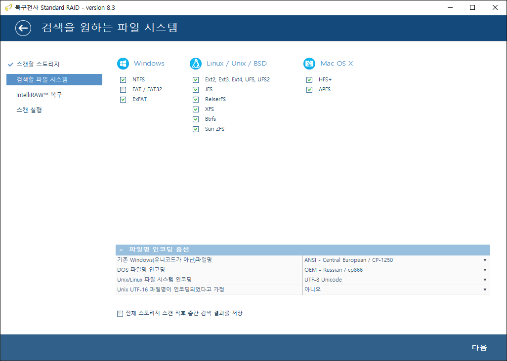Uncheck the HFS+ checkbox

tap(309, 80)
